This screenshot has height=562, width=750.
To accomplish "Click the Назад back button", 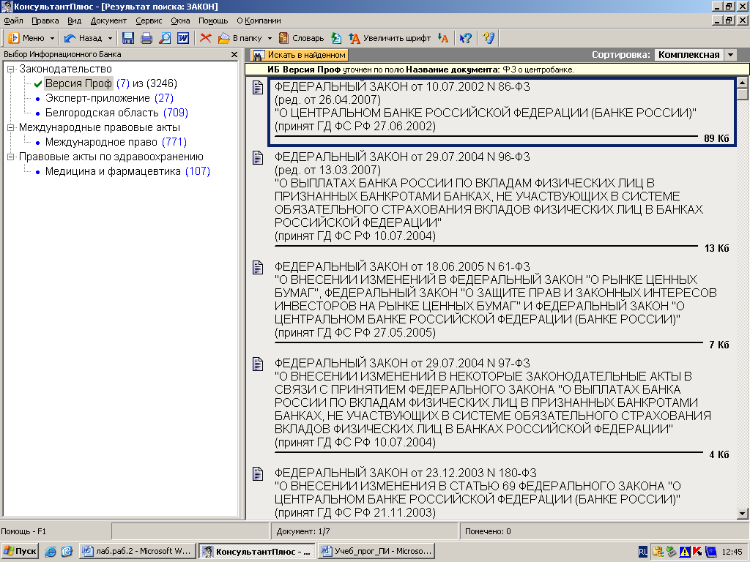I will coord(83,38).
